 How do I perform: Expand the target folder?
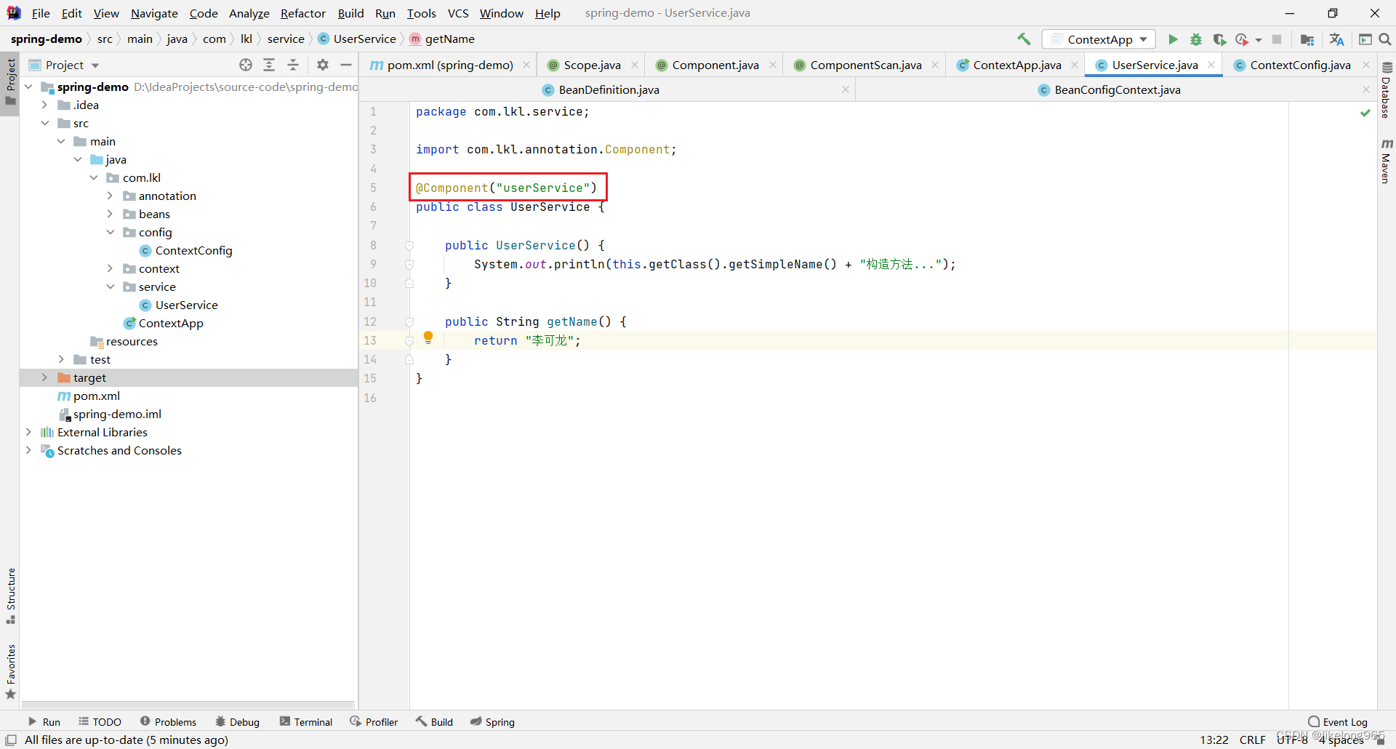point(44,377)
